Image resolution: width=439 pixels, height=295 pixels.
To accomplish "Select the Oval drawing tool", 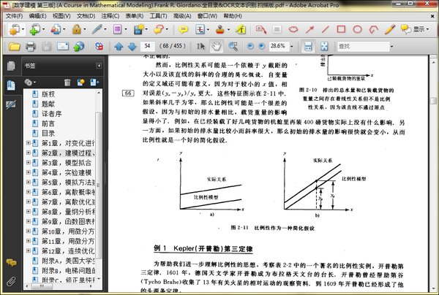I will click(x=357, y=29).
